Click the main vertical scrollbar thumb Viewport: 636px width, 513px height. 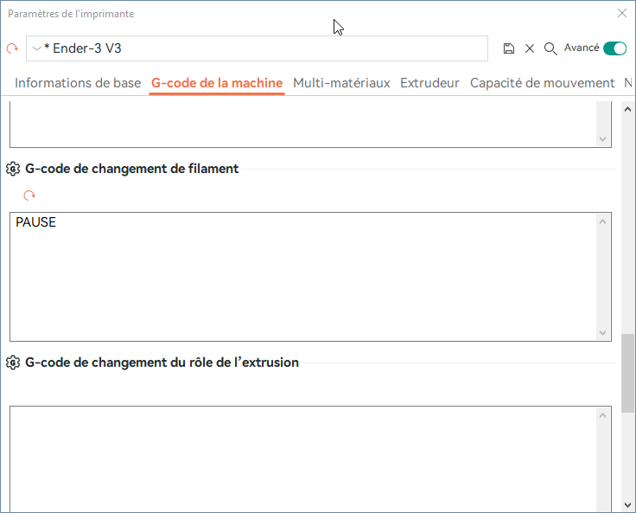628,372
